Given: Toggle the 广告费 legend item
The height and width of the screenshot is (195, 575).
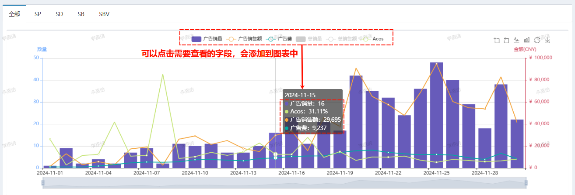Looking at the screenshot, I should [279, 39].
